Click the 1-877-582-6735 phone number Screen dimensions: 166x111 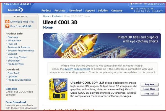click(x=144, y=9)
